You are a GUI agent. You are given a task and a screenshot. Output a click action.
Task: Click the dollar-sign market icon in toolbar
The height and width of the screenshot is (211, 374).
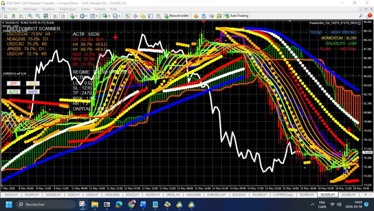[x=219, y=16]
